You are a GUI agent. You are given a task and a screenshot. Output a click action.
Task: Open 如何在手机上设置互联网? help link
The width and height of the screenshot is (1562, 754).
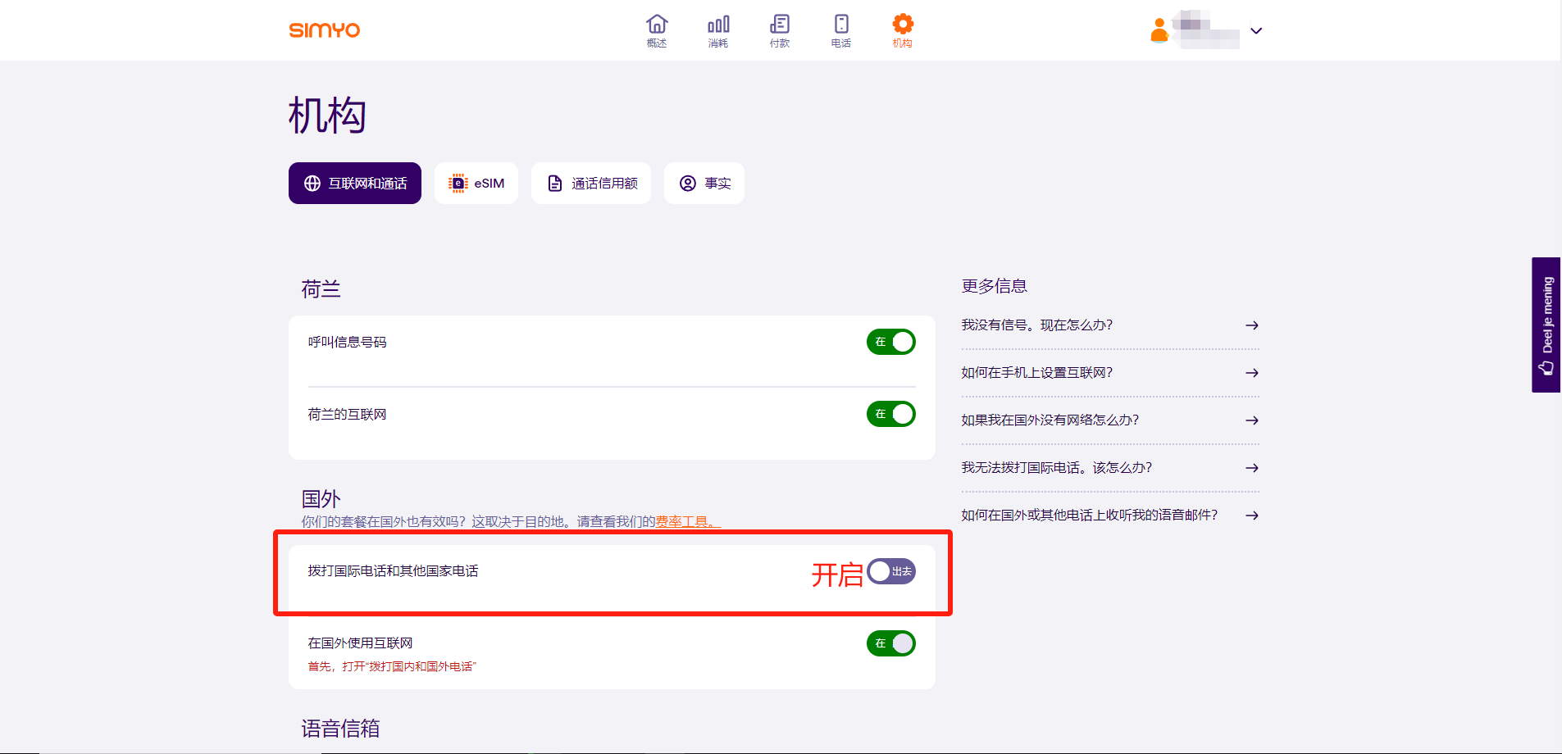point(1036,373)
